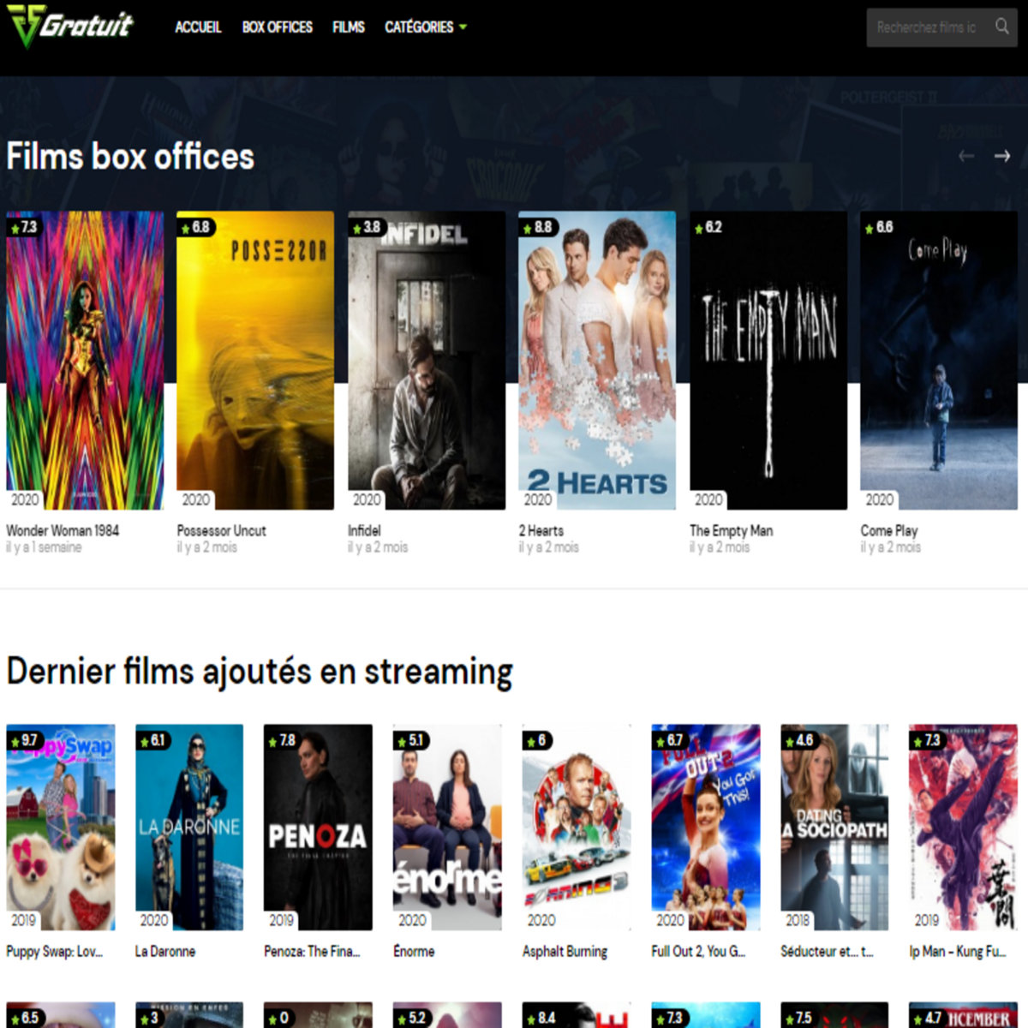Click the FS Gratuit logo
Screen dimensions: 1028x1028
coord(70,26)
